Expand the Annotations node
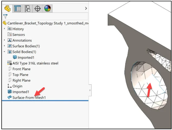The height and width of the screenshot is (130, 172). point(4,40)
